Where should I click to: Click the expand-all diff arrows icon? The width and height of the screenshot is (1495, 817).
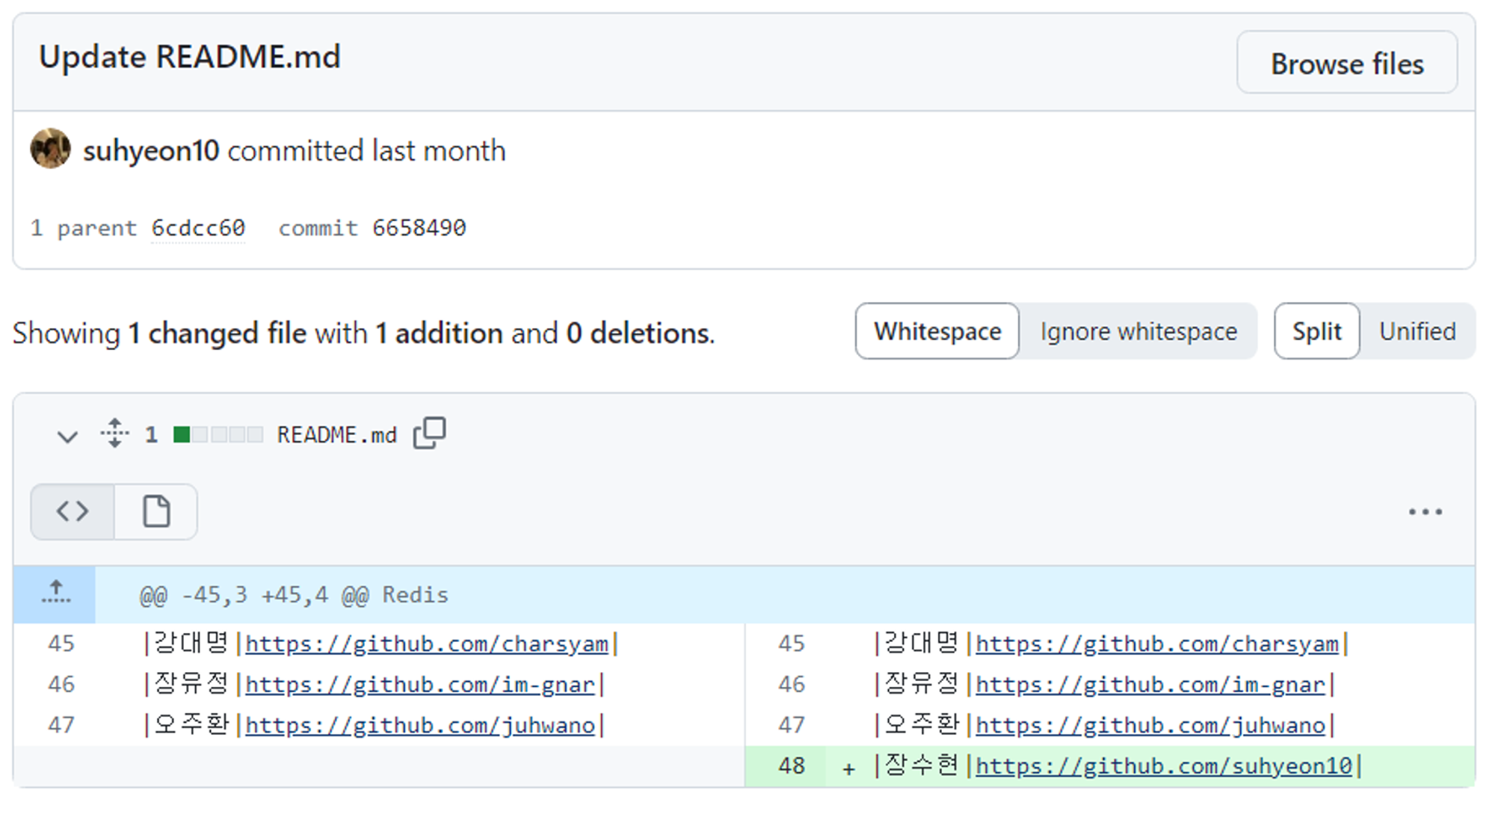(114, 434)
